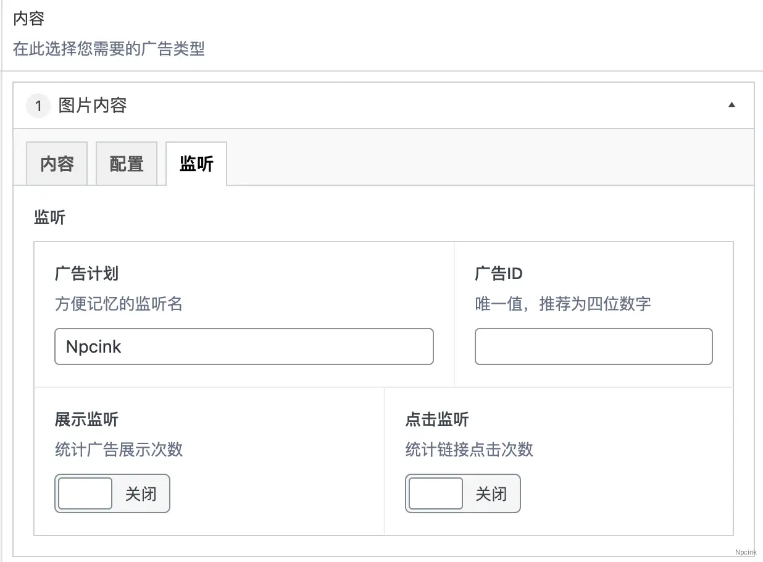Turn on the 点击监听 toggle switch
The height and width of the screenshot is (562, 763).
tap(463, 493)
